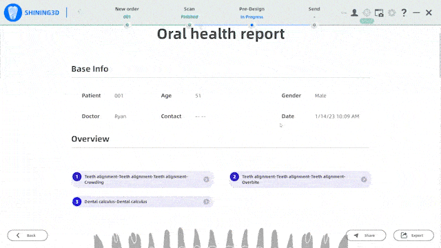Click the calibration target icon
This screenshot has height=248, width=441.
pyautogui.click(x=367, y=12)
